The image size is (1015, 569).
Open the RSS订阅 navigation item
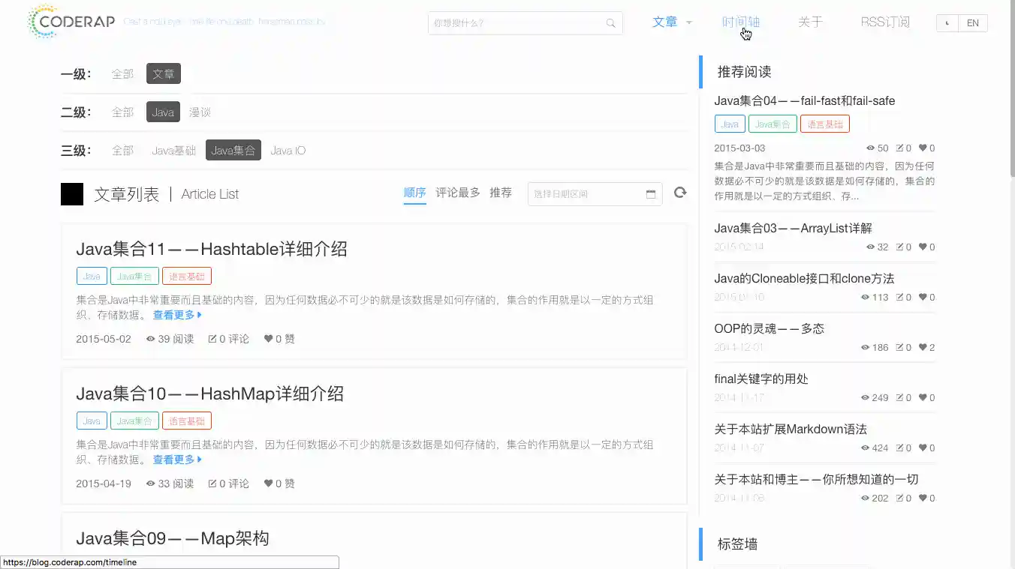pos(885,22)
